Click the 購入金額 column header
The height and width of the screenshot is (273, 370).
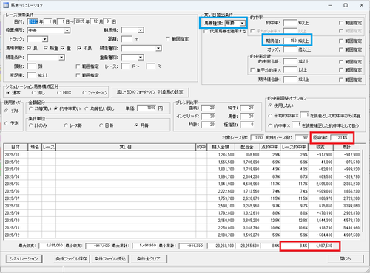[x=221, y=147]
